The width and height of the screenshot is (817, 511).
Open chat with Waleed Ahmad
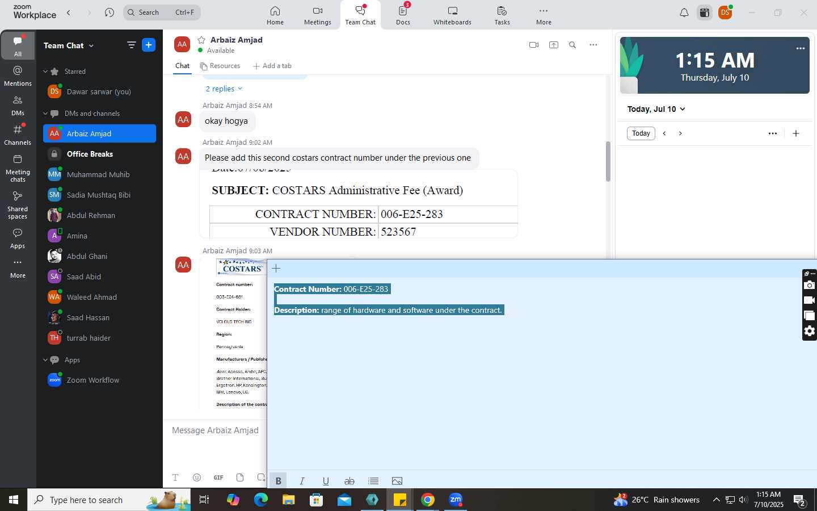(99, 297)
